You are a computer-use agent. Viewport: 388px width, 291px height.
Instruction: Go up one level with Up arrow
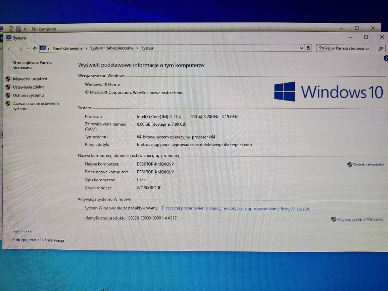click(35, 49)
